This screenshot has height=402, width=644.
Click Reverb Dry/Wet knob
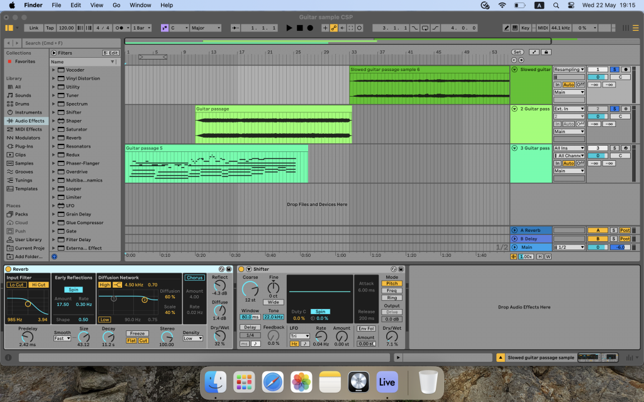click(x=219, y=336)
